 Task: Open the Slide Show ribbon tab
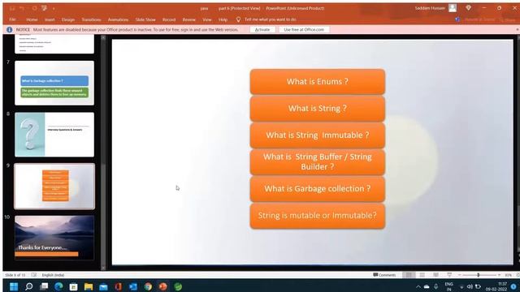(145, 19)
